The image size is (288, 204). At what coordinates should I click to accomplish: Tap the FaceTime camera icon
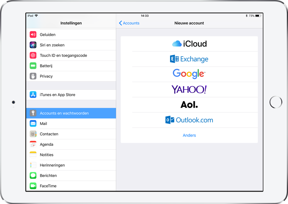click(33, 186)
